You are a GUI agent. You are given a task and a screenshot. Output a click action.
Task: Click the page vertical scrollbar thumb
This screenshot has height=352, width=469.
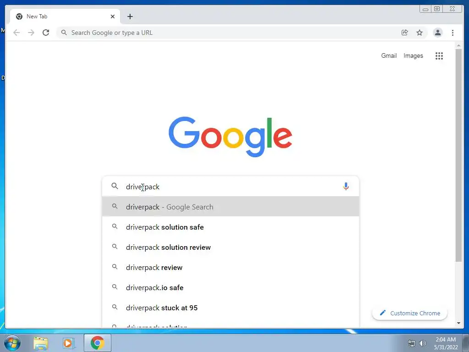pyautogui.click(x=458, y=155)
